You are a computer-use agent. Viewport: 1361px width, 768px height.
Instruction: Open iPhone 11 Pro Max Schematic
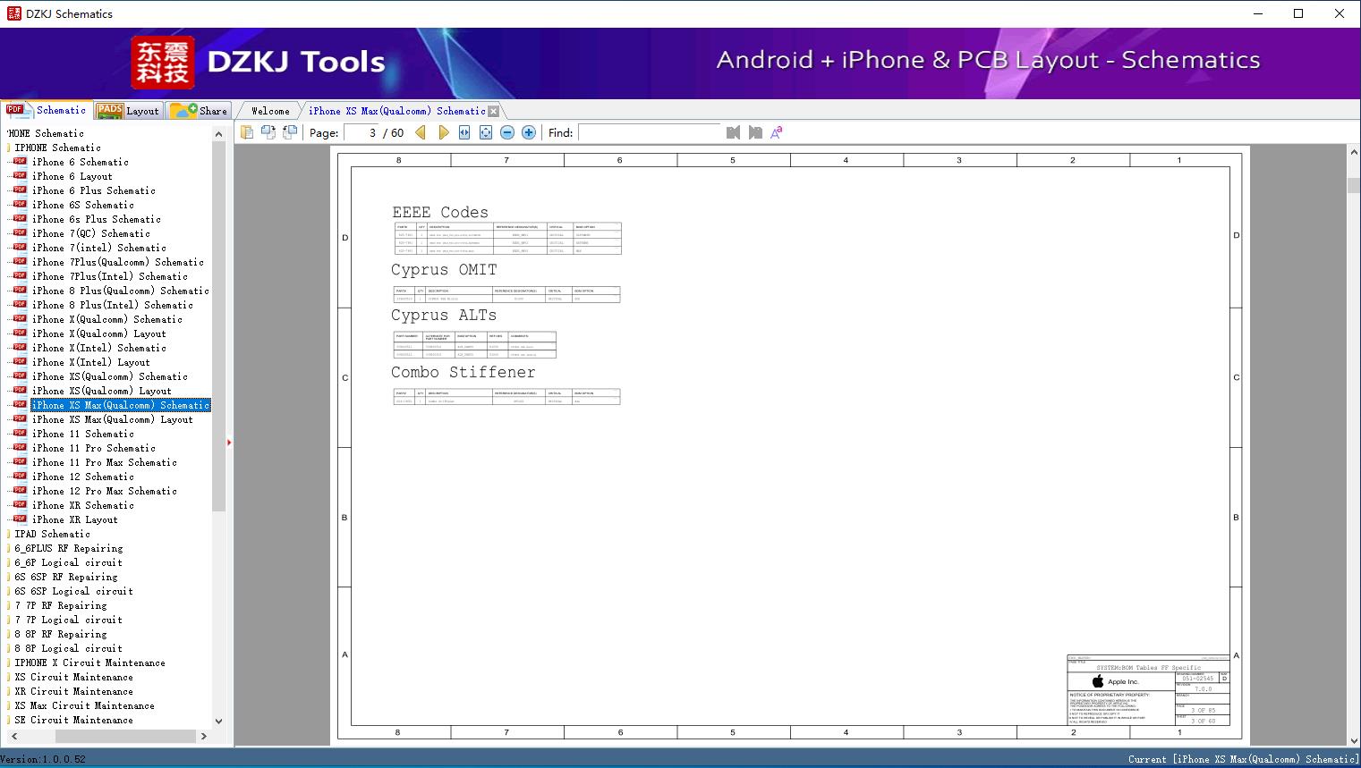pos(105,462)
